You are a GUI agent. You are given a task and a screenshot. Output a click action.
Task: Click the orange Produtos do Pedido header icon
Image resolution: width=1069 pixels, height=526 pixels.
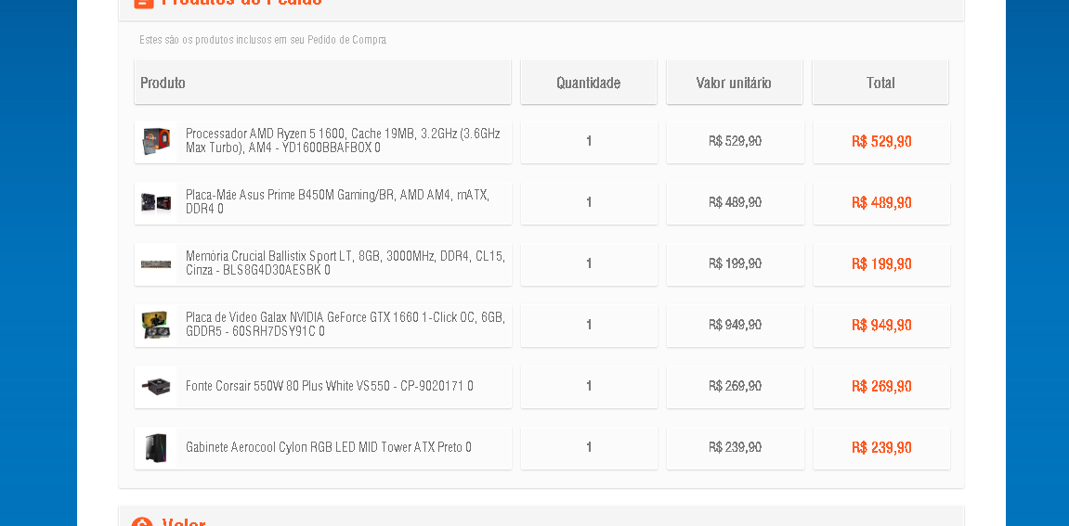(144, 4)
